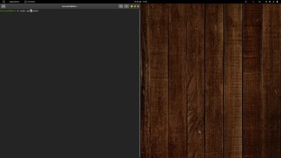This screenshot has width=281, height=158.
Task: Click the Wi-Fi network icon in tray
Action: [267, 2]
